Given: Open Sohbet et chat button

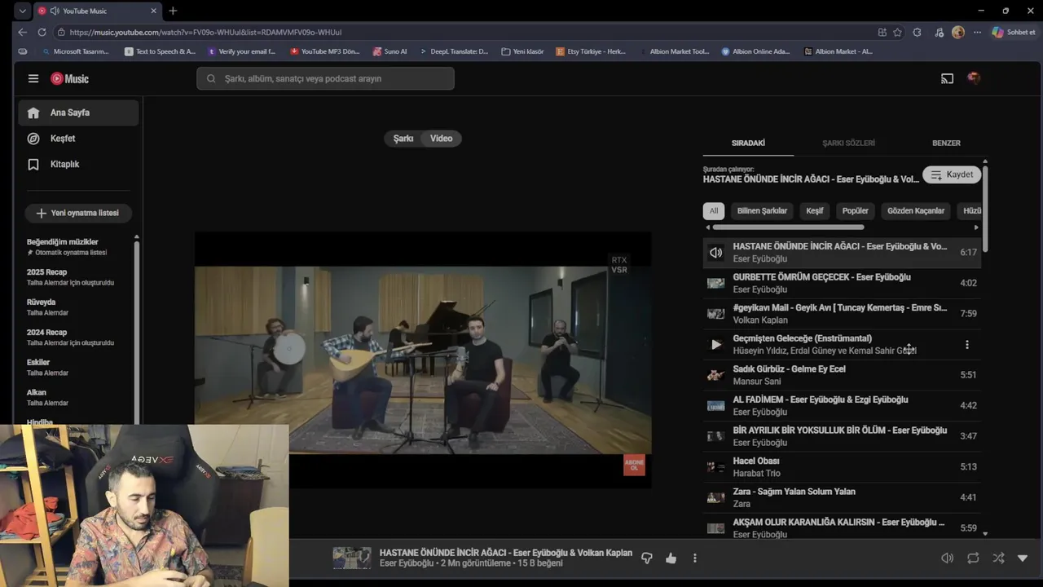Looking at the screenshot, I should (x=1014, y=33).
